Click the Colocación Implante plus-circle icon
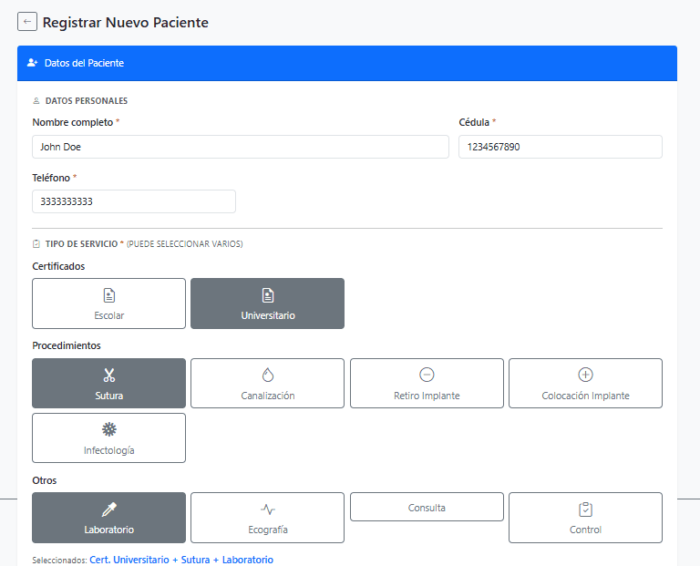The width and height of the screenshot is (700, 566). pos(585,375)
